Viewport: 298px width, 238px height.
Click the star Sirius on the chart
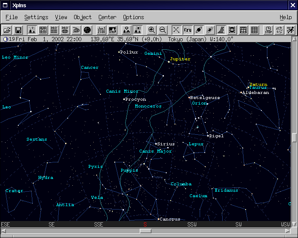pyautogui.click(x=156, y=144)
